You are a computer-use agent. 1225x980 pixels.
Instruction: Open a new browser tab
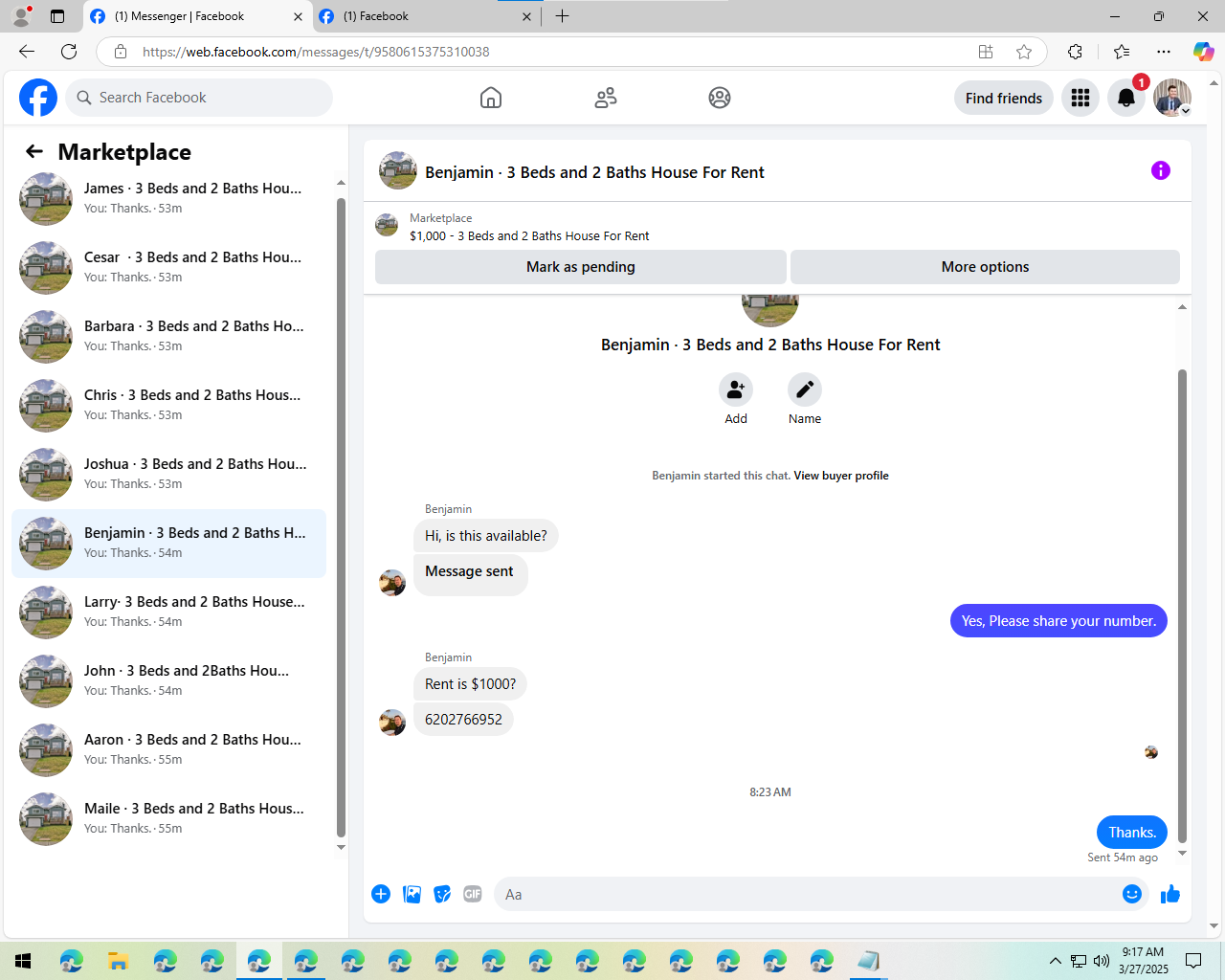pos(562,16)
